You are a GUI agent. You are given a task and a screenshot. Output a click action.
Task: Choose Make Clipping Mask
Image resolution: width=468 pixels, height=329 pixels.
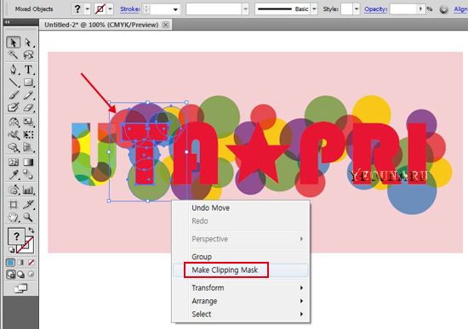click(x=241, y=270)
